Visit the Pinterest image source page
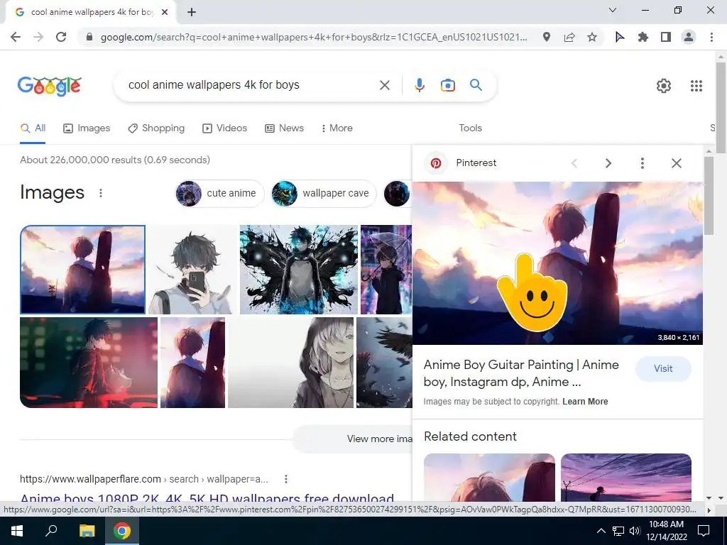Image resolution: width=727 pixels, height=545 pixels. coord(663,369)
